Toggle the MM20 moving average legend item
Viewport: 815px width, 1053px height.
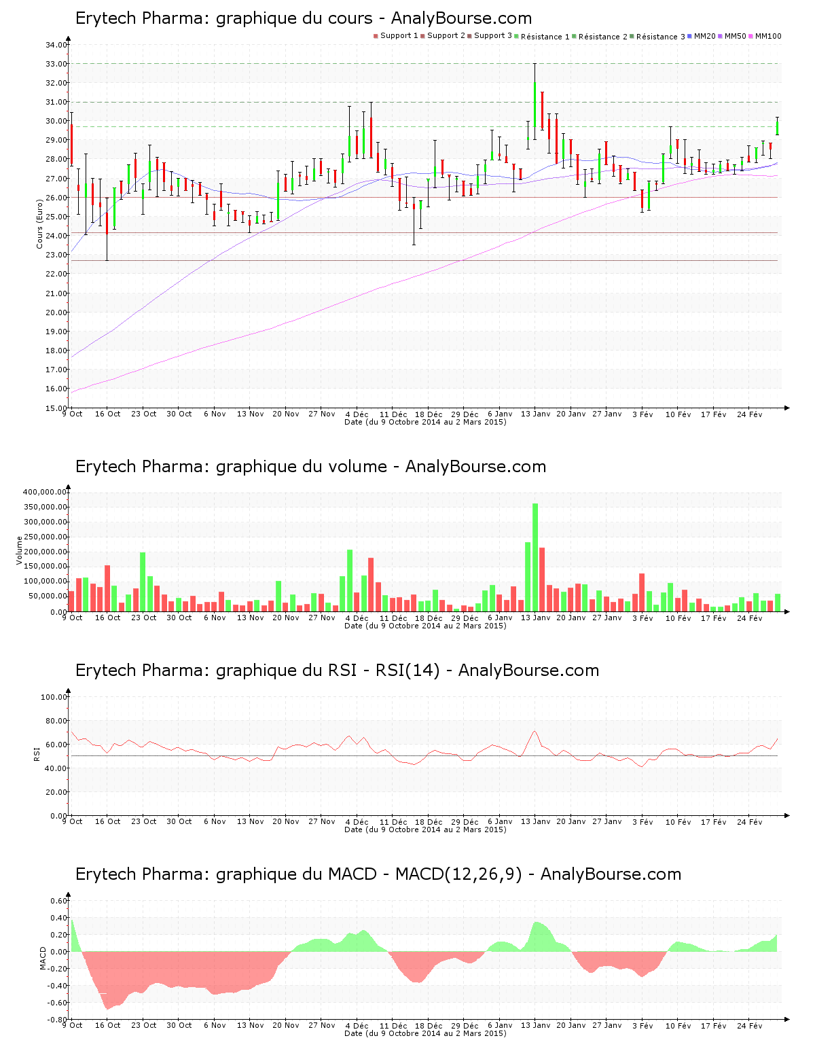tap(704, 36)
